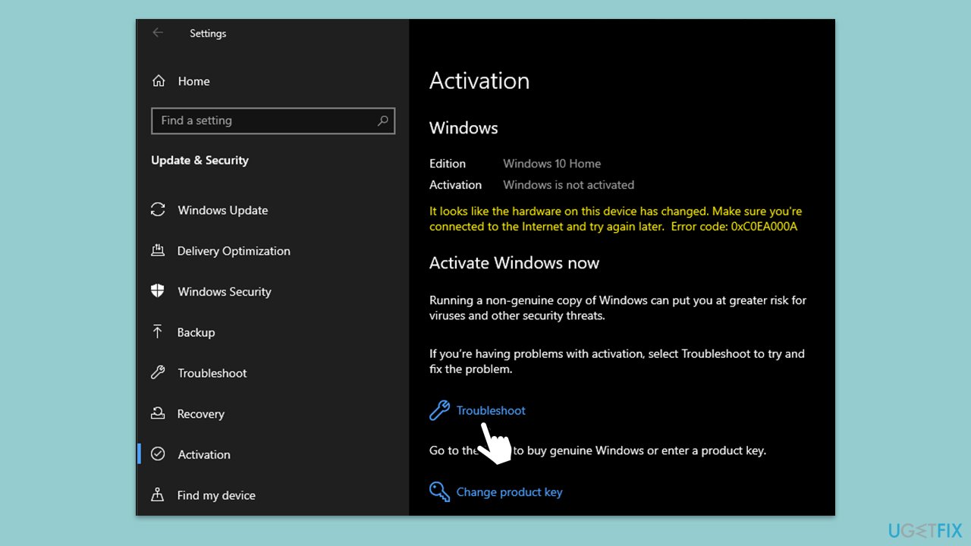971x546 pixels.
Task: Click the Activation checkmark circle icon
Action: [x=158, y=453]
